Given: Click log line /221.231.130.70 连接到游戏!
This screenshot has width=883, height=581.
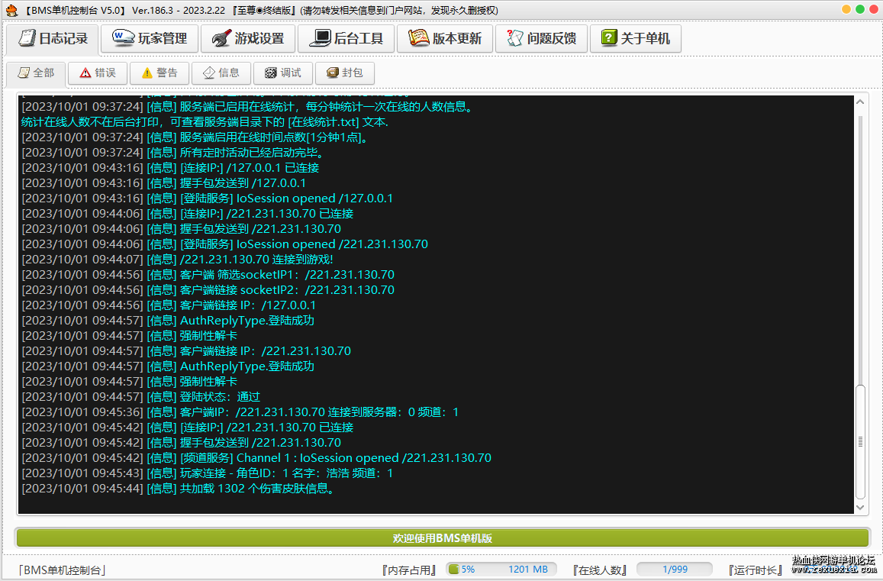Looking at the screenshot, I should [x=177, y=260].
